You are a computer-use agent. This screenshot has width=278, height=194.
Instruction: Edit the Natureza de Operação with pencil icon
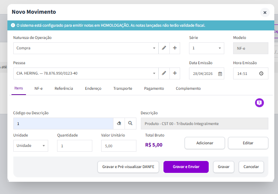click(164, 48)
